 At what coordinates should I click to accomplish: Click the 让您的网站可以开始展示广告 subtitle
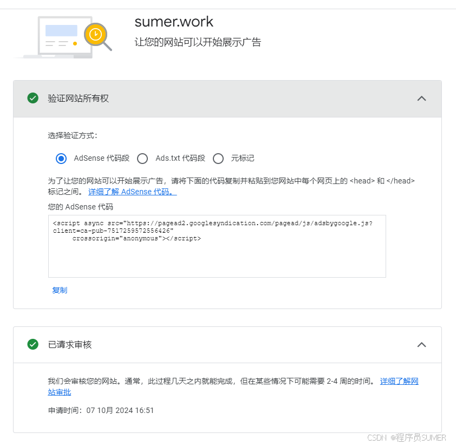pyautogui.click(x=198, y=42)
